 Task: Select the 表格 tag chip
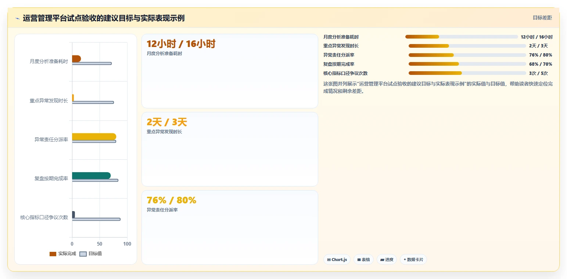click(x=363, y=260)
